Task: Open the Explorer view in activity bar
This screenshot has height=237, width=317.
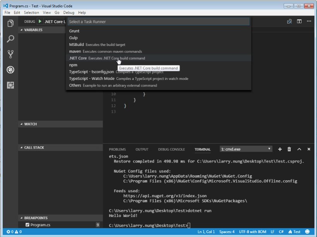Action: (10, 23)
